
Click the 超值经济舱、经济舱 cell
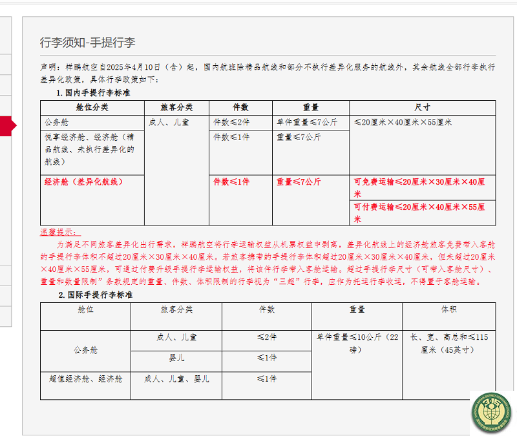click(86, 386)
